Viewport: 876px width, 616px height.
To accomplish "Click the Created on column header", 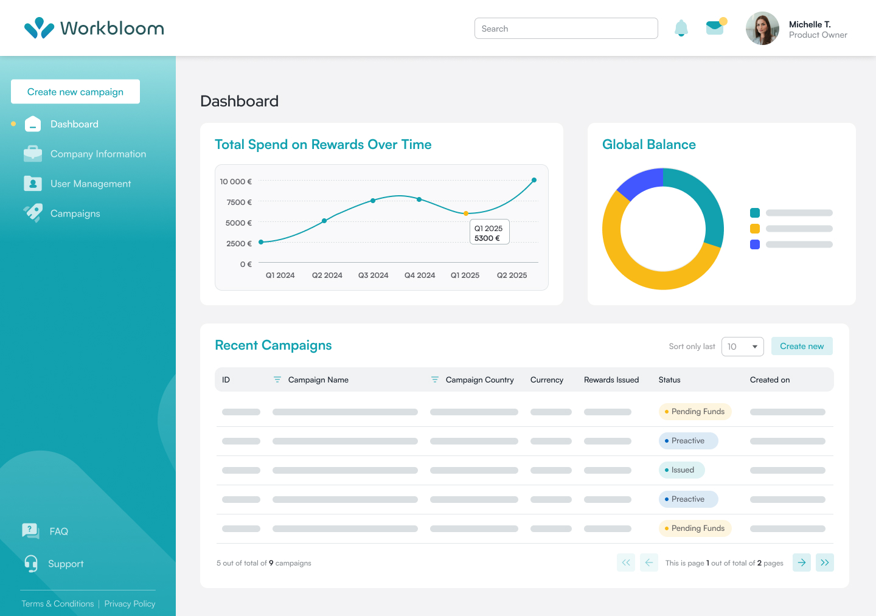I will pos(770,379).
